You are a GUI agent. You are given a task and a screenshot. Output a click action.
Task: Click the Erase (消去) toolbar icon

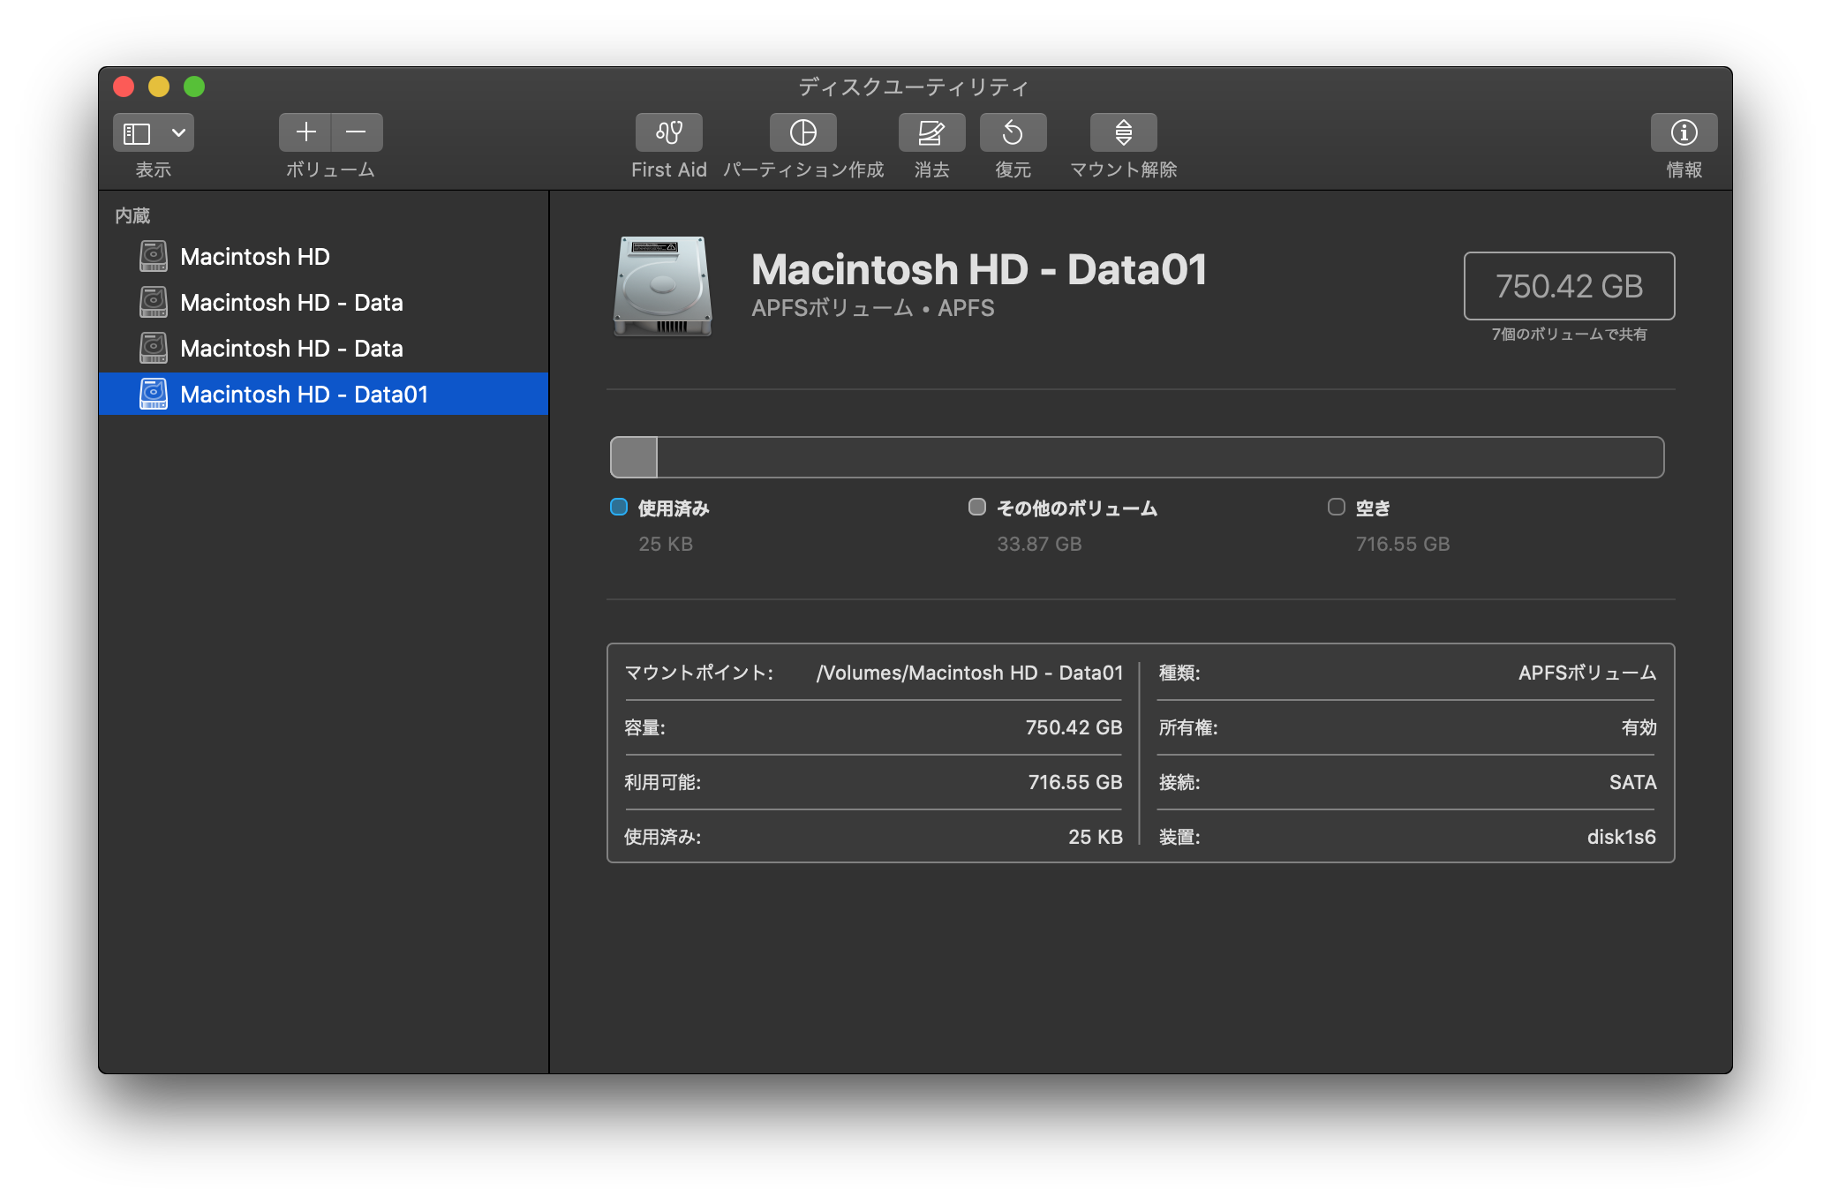931,132
